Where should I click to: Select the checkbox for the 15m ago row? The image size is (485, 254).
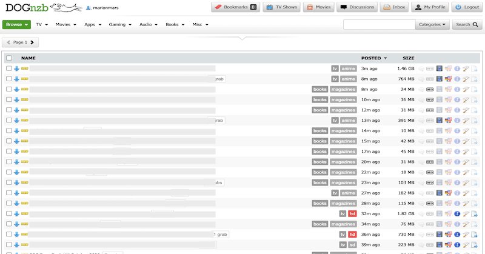(x=9, y=141)
